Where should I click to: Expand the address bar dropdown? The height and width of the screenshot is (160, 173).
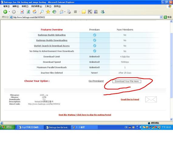point(161,17)
